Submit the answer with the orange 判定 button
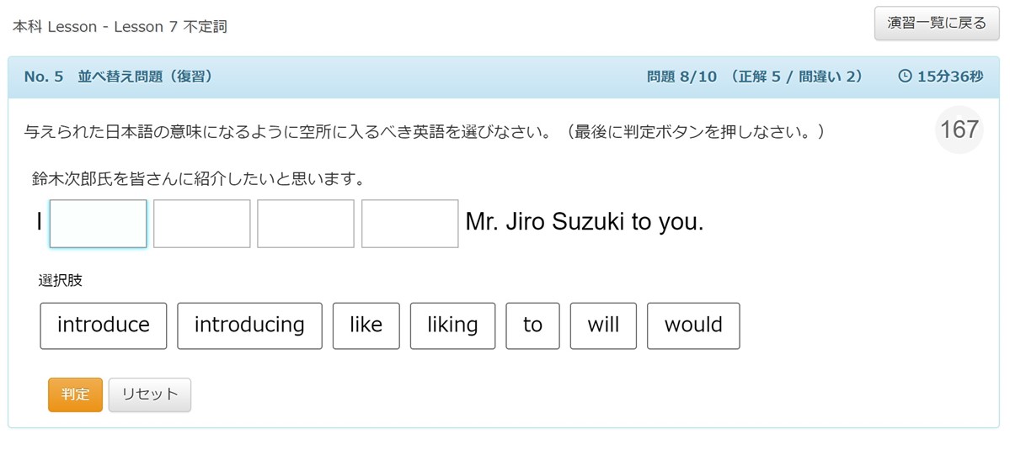1010x455 pixels. (x=75, y=394)
